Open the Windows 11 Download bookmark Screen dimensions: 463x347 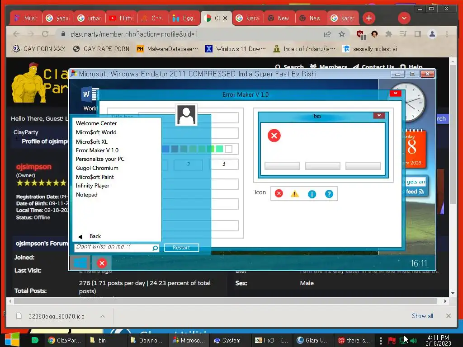tap(235, 49)
